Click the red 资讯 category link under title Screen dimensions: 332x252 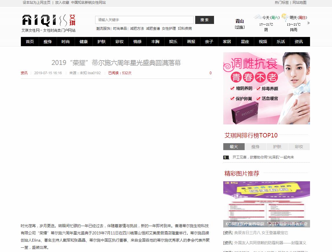click(24, 73)
